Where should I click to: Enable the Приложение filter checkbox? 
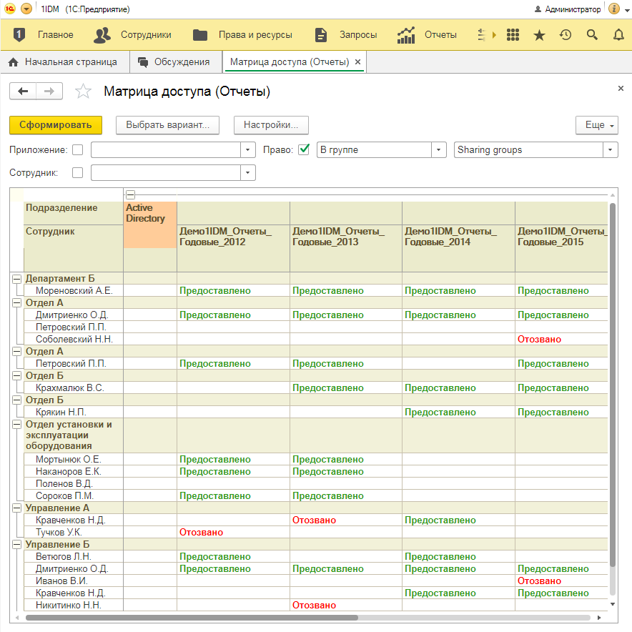78,150
